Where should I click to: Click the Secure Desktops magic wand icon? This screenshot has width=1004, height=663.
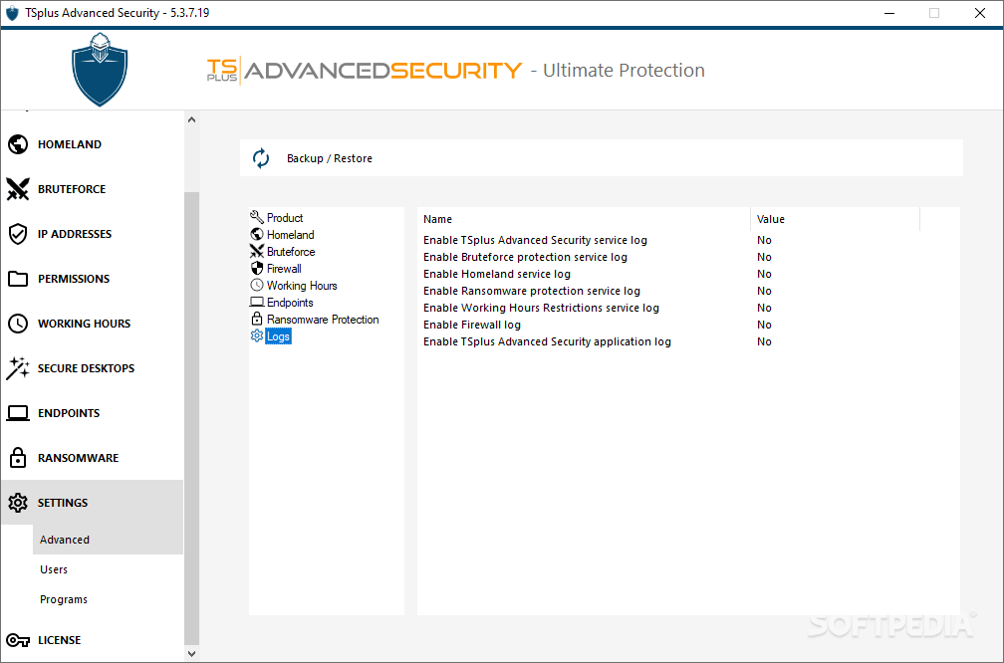(18, 368)
